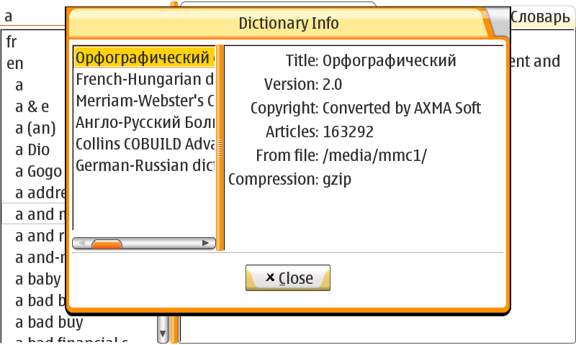Choose the Merriam-Webster's dictionary entry

(144, 101)
